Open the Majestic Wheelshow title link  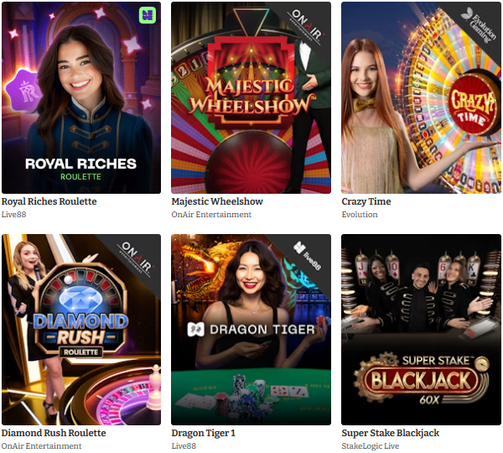coord(217,201)
